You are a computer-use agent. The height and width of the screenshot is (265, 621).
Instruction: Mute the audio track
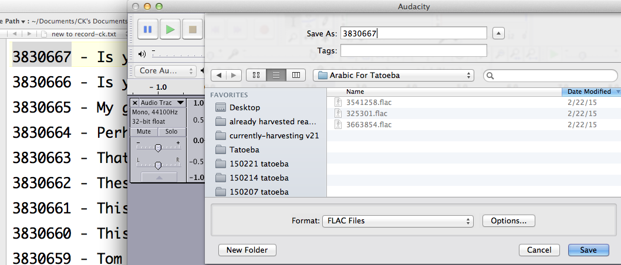pos(143,132)
